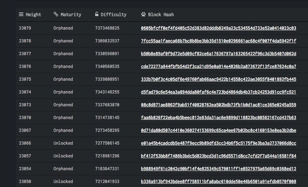Open block hash starting with faa6b826f22e
This screenshot has width=308, height=187.
218,118
